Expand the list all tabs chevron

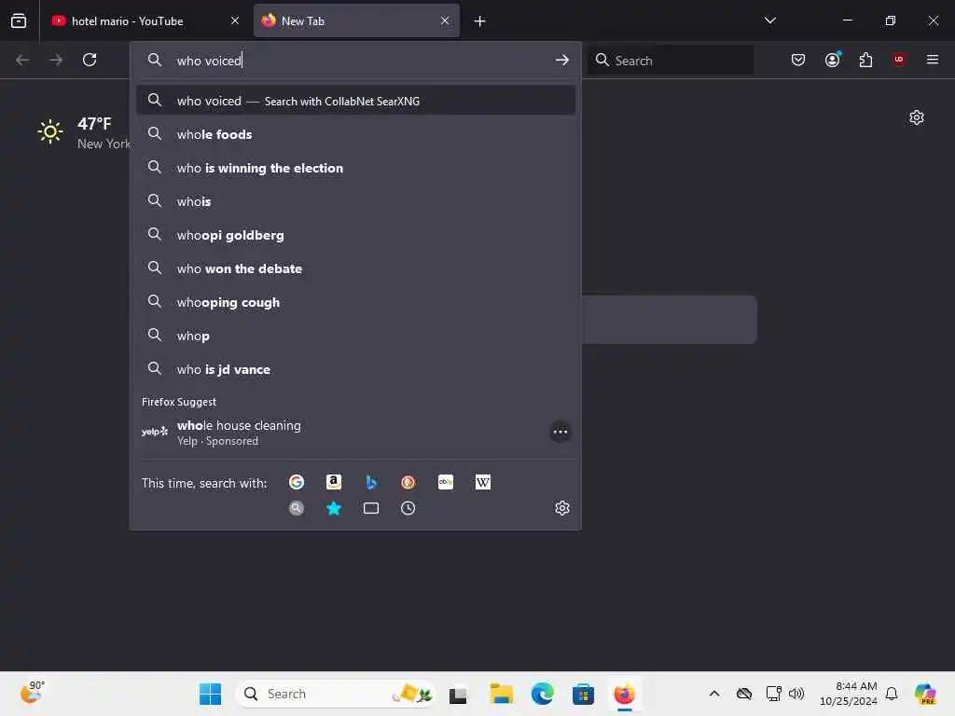click(x=769, y=21)
